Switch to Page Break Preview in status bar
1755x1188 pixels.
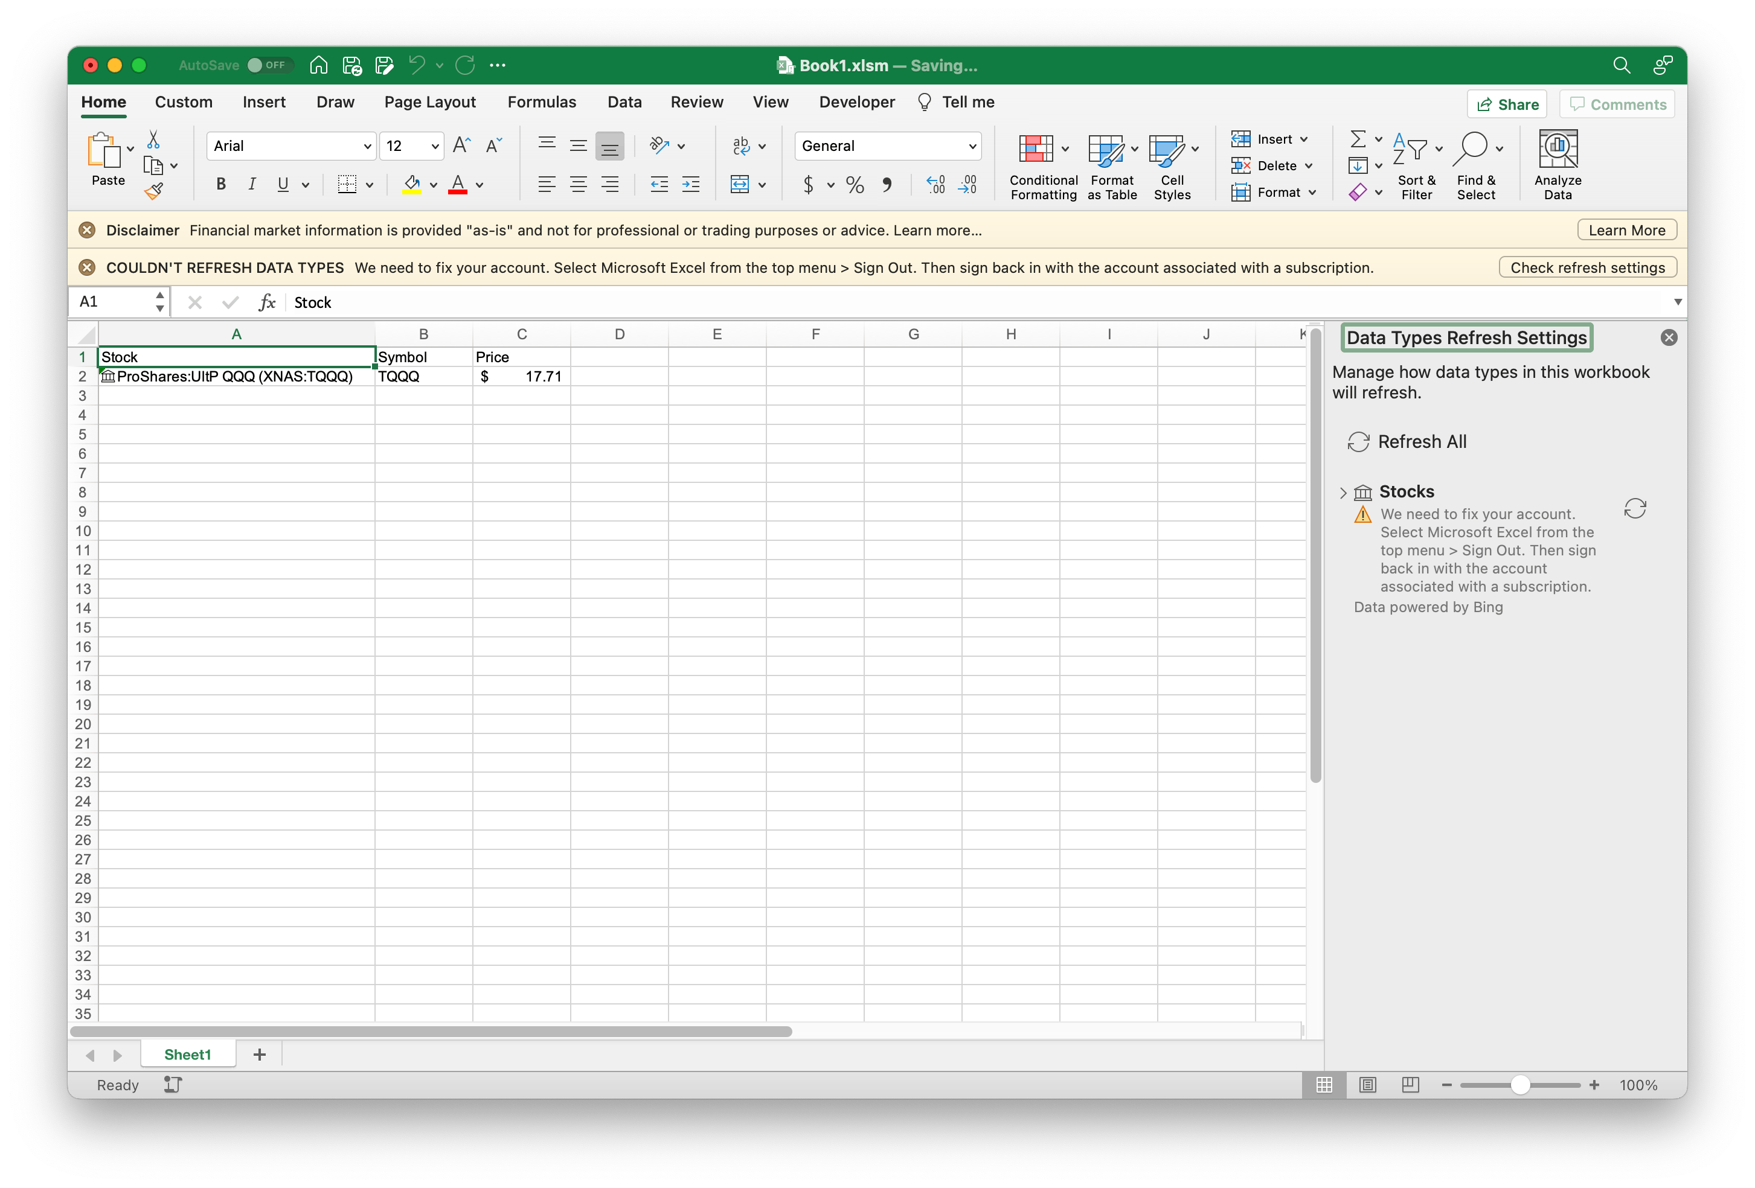tap(1410, 1085)
